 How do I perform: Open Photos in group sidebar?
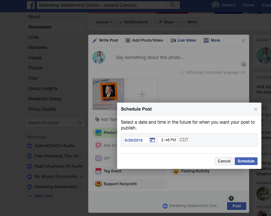(x=35, y=68)
